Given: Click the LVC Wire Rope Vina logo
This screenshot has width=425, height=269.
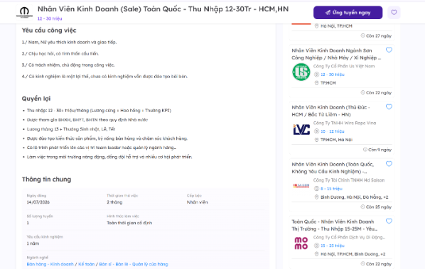Looking at the screenshot, I should pos(301,129).
